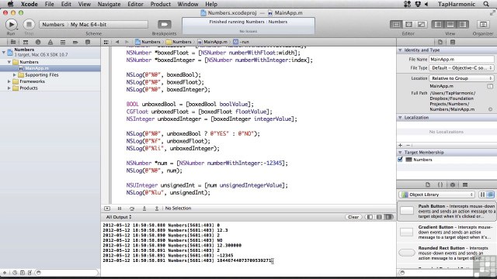Screen dimensions: 497x279
Task: Expand the Frameworks folder
Action: click(9, 81)
